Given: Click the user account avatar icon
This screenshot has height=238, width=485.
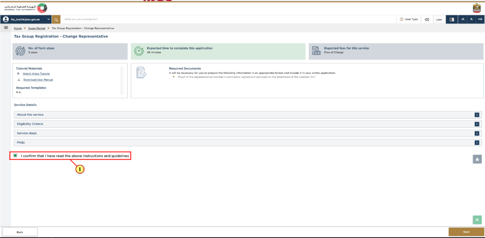Looking at the screenshot, I should [x=6, y=20].
